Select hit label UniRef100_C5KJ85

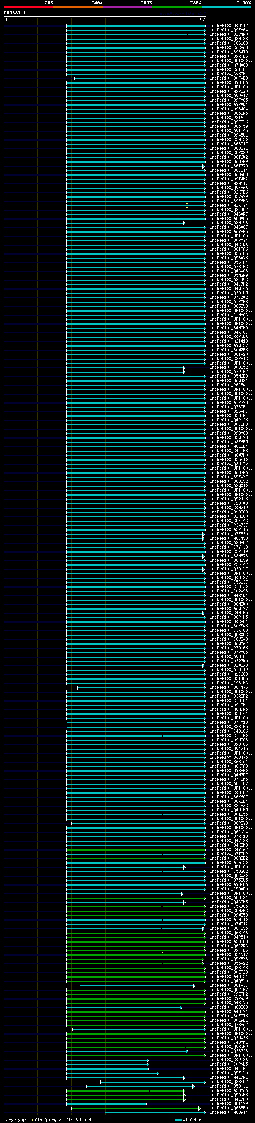pos(229,906)
